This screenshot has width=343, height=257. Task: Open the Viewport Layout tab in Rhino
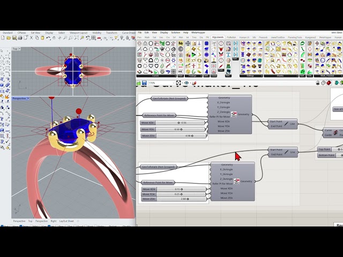tap(78, 33)
